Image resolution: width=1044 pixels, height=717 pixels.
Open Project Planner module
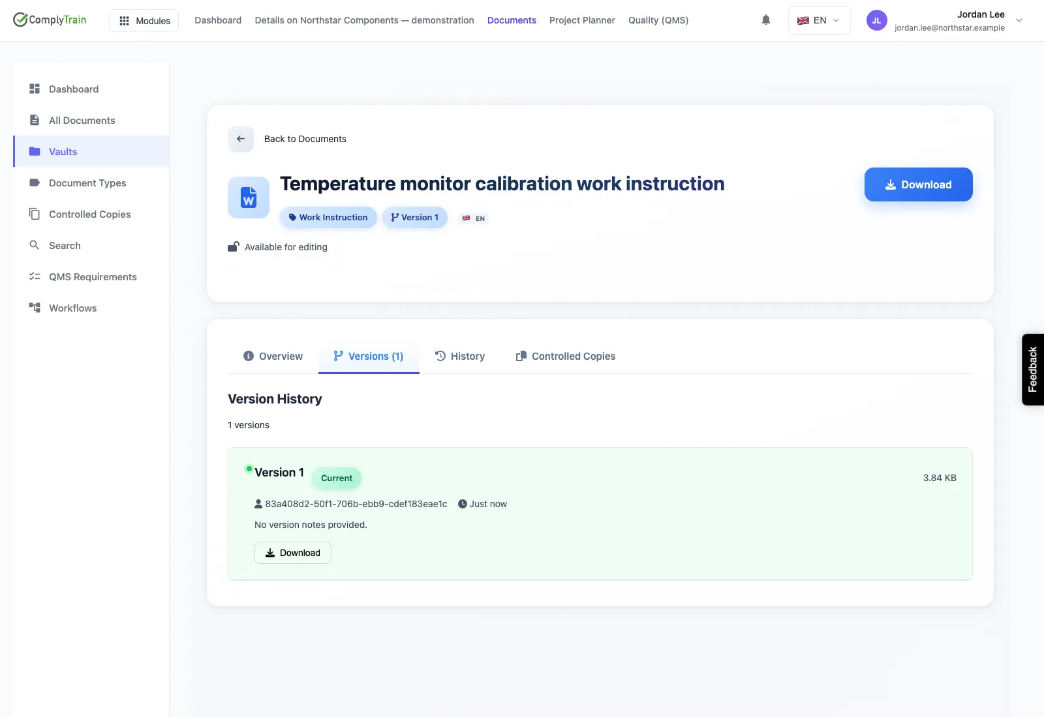(x=582, y=20)
